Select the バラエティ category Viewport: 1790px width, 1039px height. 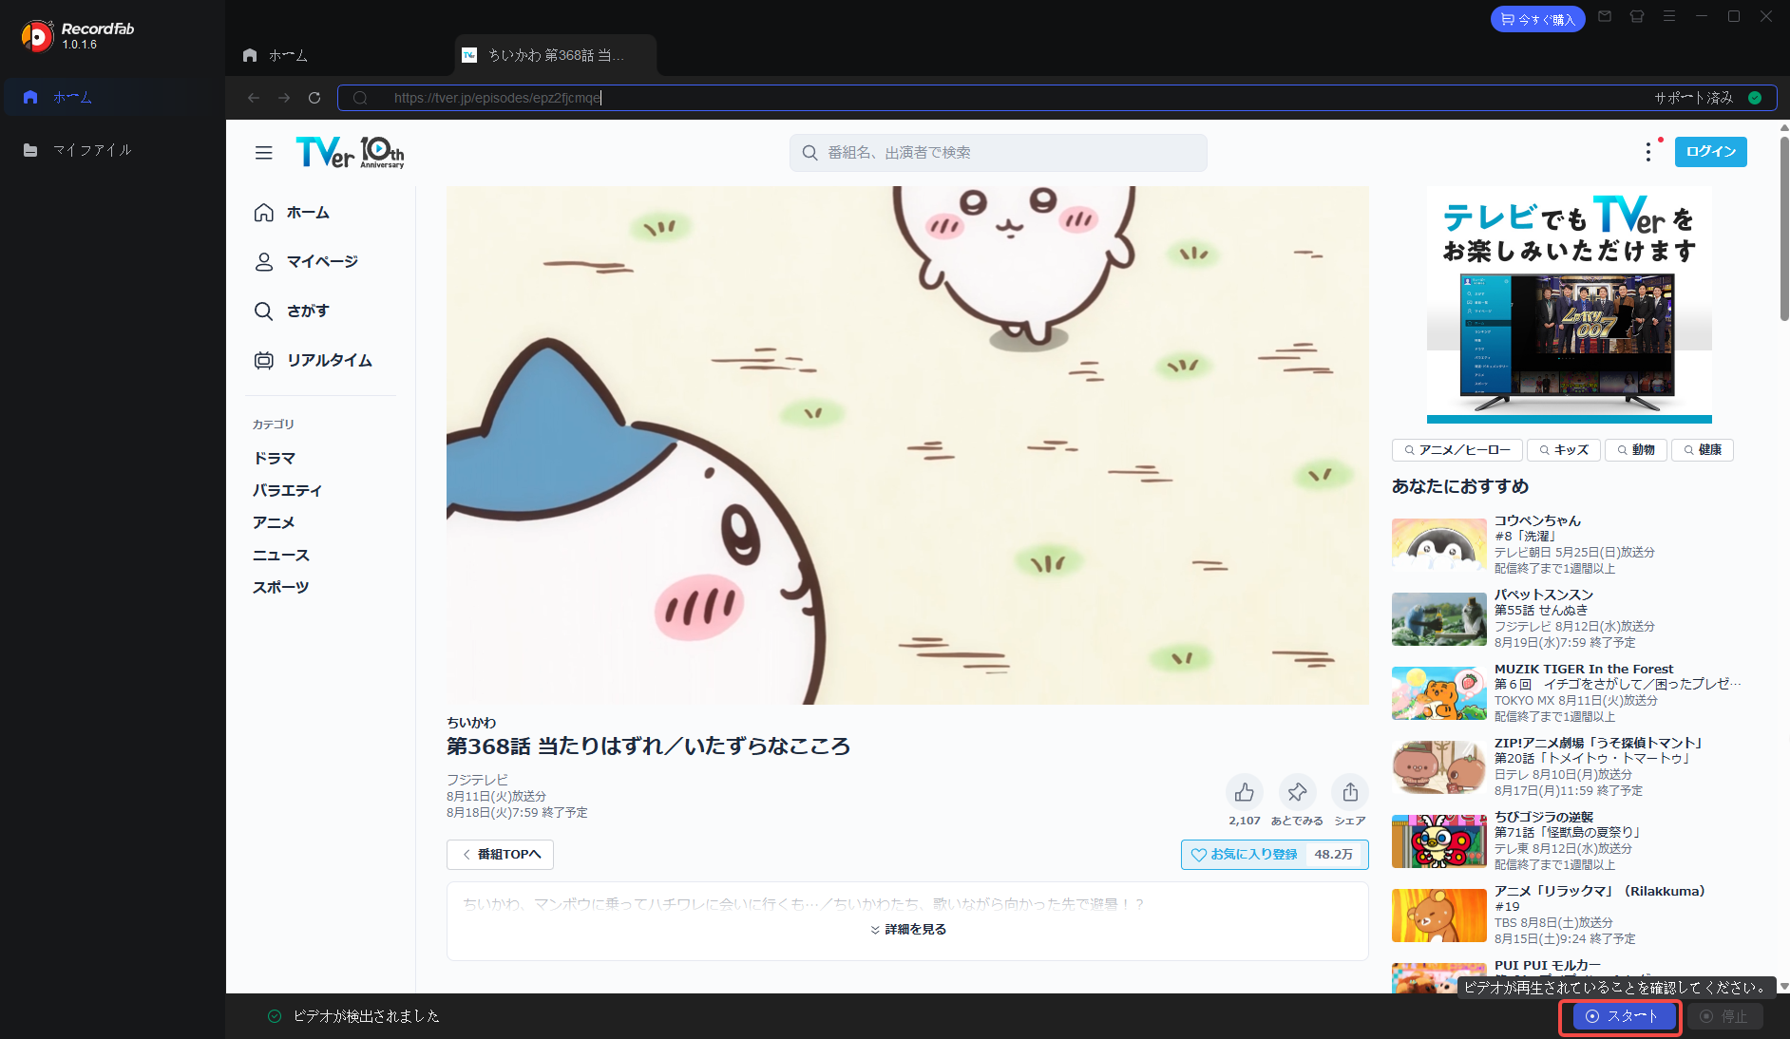coord(287,491)
